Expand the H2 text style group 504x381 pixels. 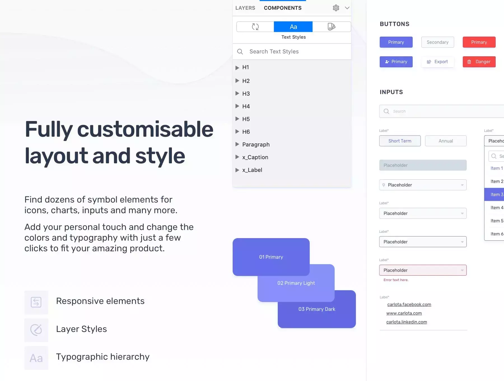tap(237, 81)
